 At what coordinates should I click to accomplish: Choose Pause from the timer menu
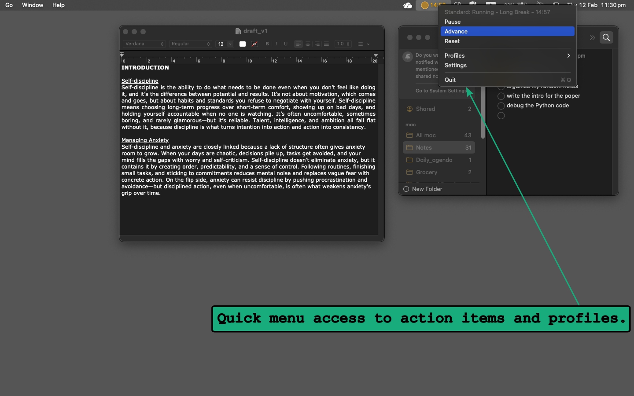tap(453, 22)
